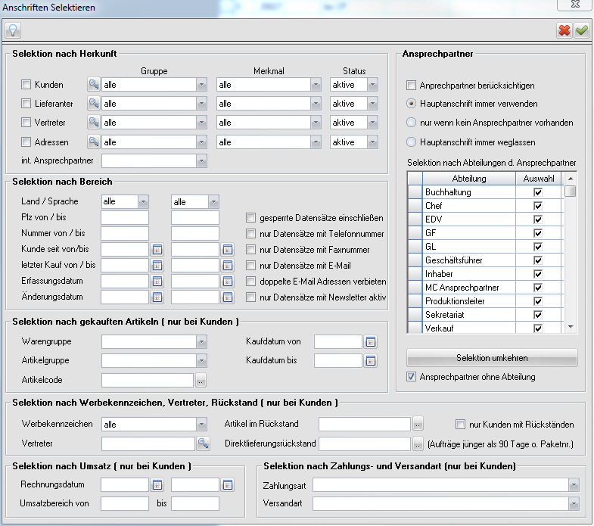Viewport: 594px width, 526px height.
Task: Toggle nur Datensätze mit E-Mail checkbox
Action: click(251, 266)
